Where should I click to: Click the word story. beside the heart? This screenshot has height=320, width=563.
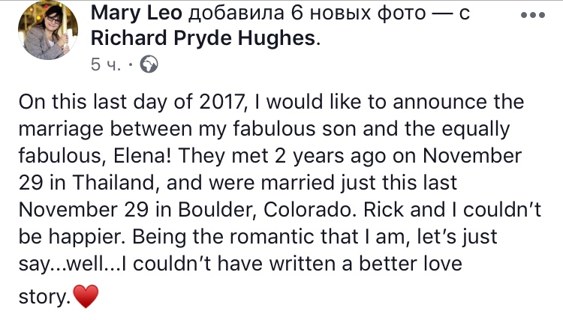click(x=43, y=299)
